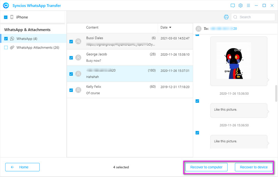Click 'Hahahah' message preview text
Screen dimensions: 278x177
click(92, 77)
